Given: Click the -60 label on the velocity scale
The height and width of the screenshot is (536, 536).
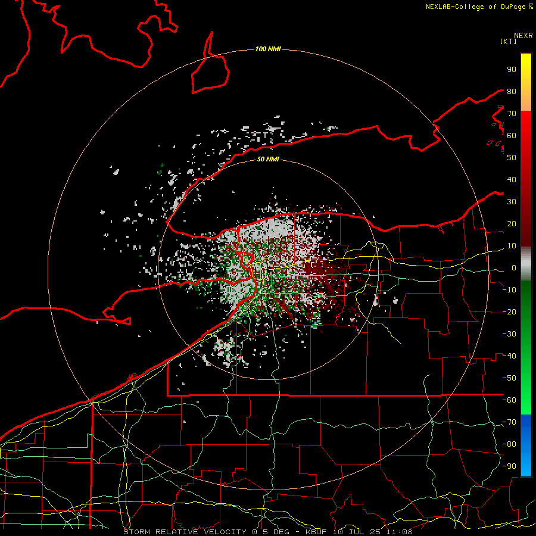Looking at the screenshot, I should [x=509, y=400].
